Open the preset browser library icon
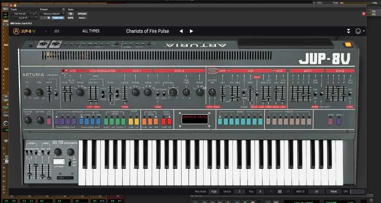Screen dimensions: 381x203 coord(57,31)
